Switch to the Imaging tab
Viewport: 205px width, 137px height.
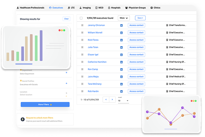85,8
